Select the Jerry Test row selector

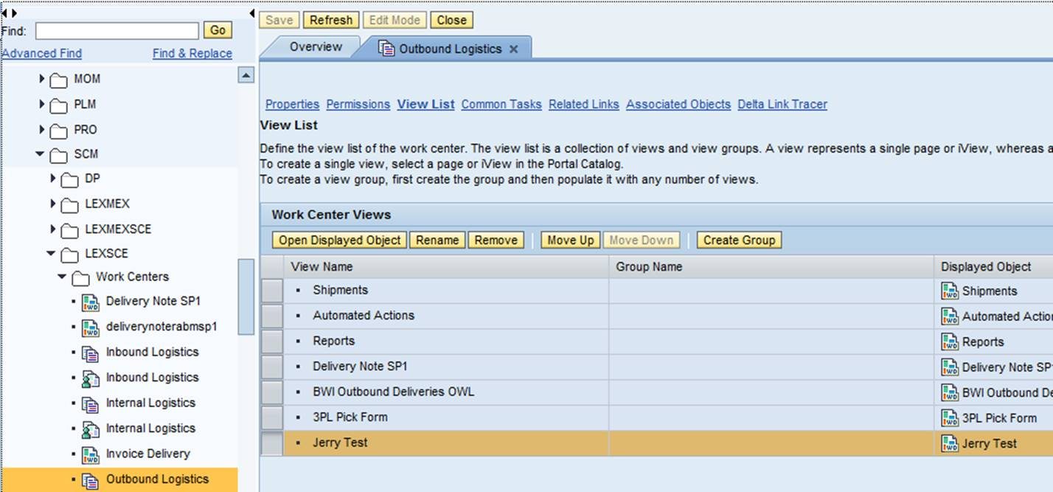point(272,443)
